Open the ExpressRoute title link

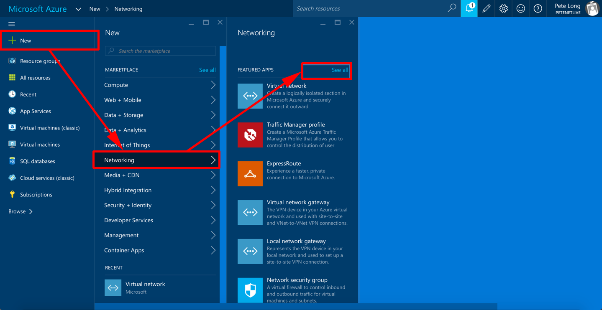coord(284,163)
